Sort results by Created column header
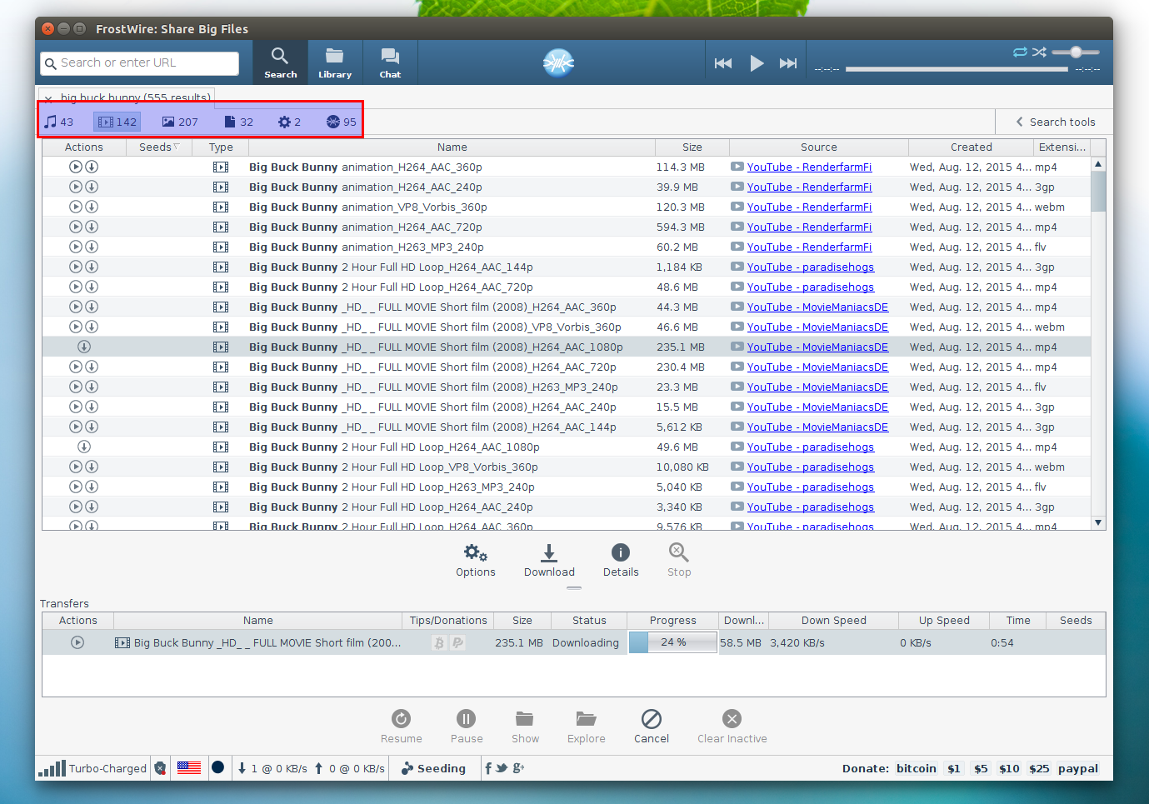1149x804 pixels. click(972, 147)
